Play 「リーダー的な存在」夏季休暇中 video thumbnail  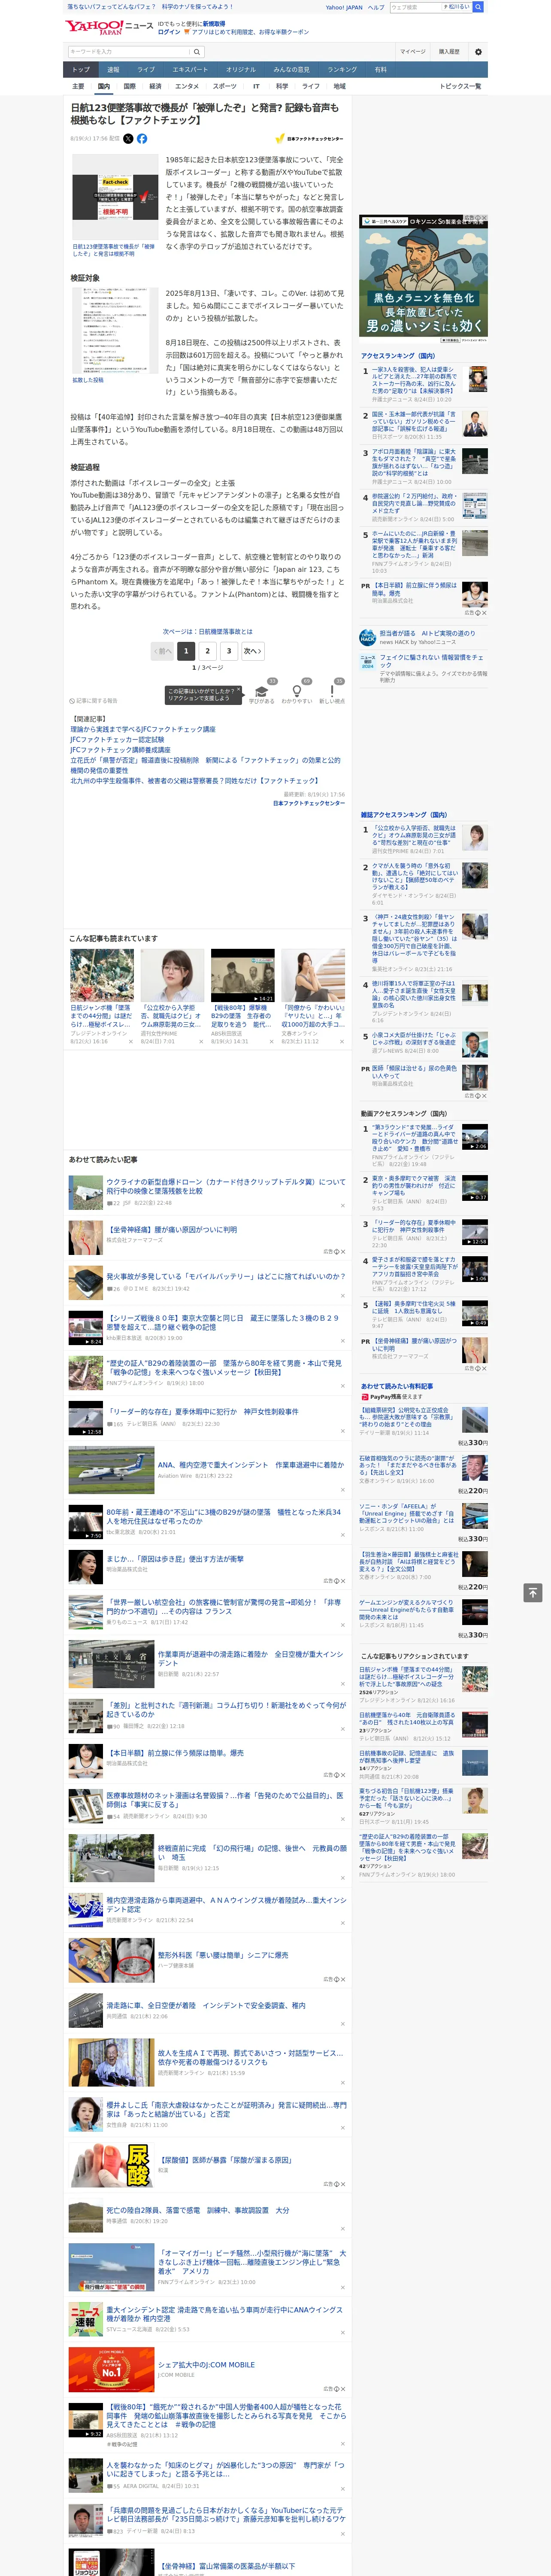click(86, 1419)
